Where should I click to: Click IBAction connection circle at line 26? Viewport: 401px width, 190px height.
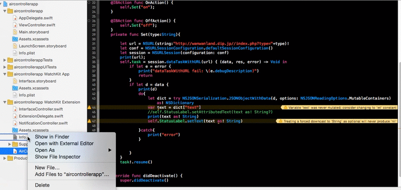click(89, 21)
